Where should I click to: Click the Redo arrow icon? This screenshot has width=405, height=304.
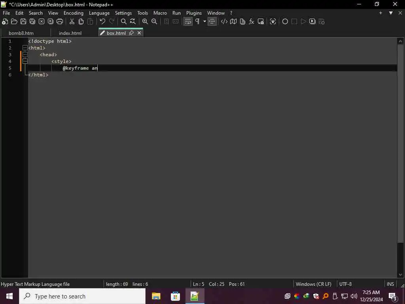pyautogui.click(x=112, y=22)
